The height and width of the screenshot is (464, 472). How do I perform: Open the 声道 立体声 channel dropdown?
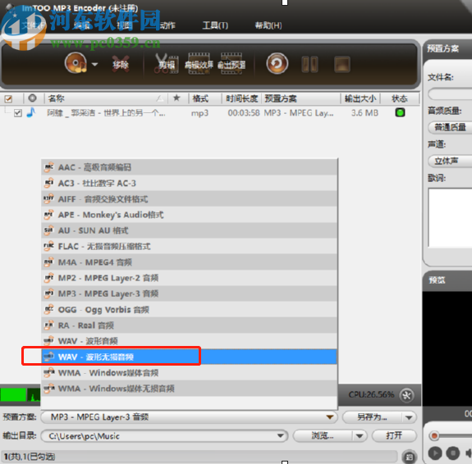[x=451, y=161]
